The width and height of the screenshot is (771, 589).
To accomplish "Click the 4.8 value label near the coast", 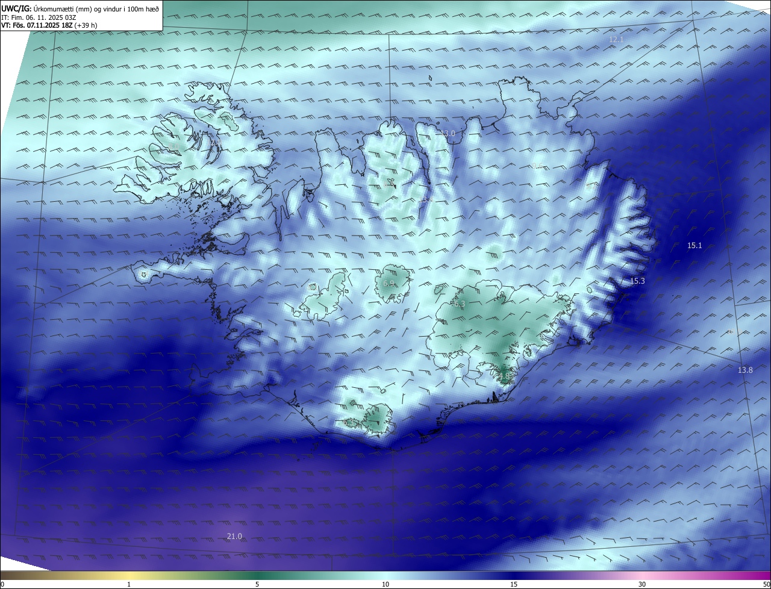I will [504, 377].
